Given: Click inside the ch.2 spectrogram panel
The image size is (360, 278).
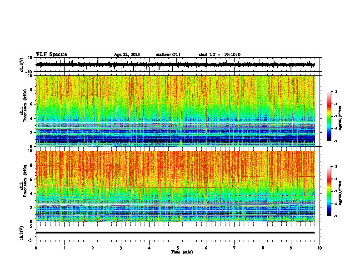Looking at the screenshot, I should coord(175,186).
